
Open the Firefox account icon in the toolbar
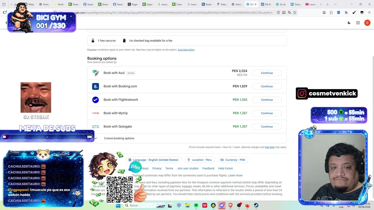tap(324, 13)
